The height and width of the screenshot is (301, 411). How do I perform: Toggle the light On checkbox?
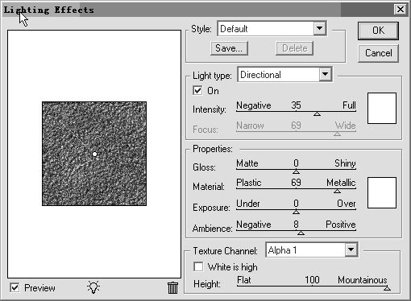[197, 90]
